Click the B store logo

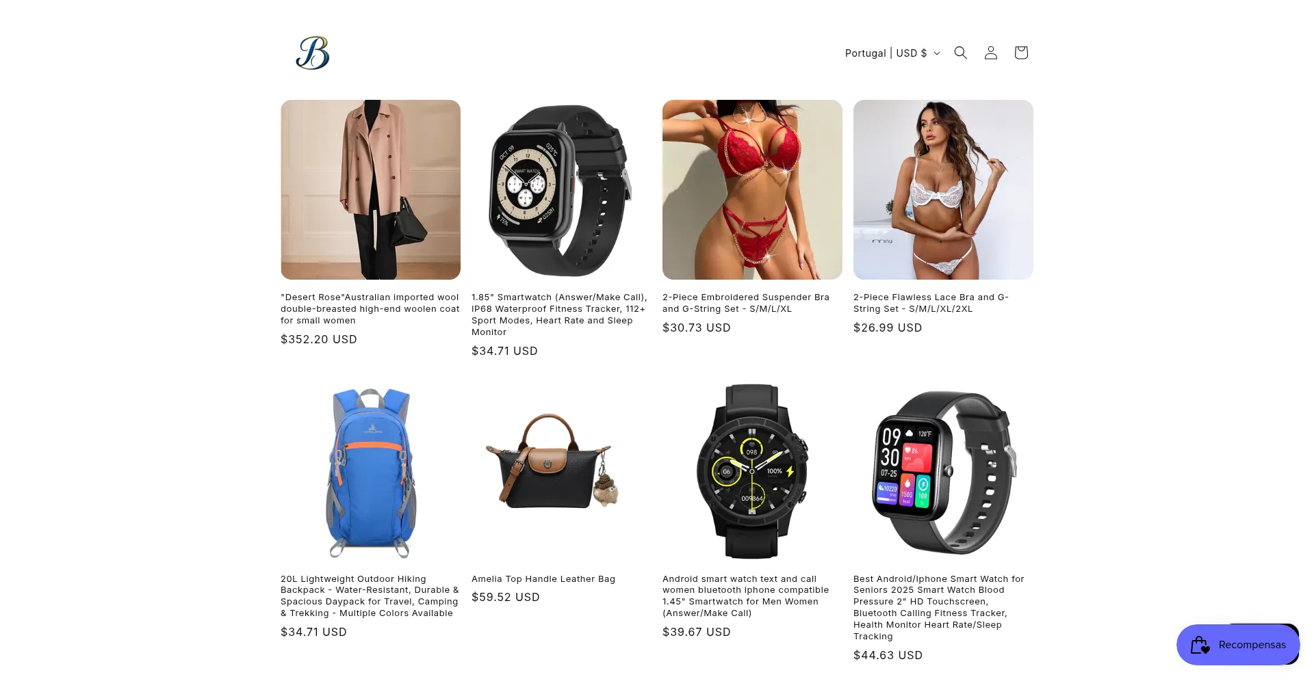(x=313, y=53)
